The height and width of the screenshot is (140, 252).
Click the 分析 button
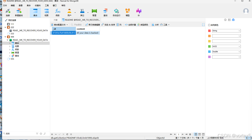coord(155,25)
